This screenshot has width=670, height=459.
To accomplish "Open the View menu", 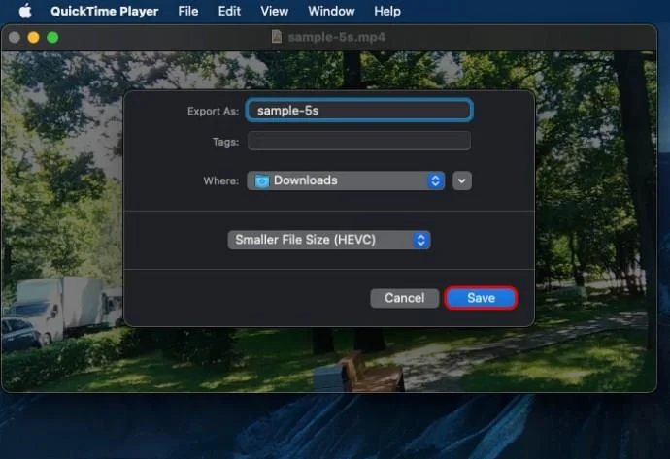I will tap(275, 11).
